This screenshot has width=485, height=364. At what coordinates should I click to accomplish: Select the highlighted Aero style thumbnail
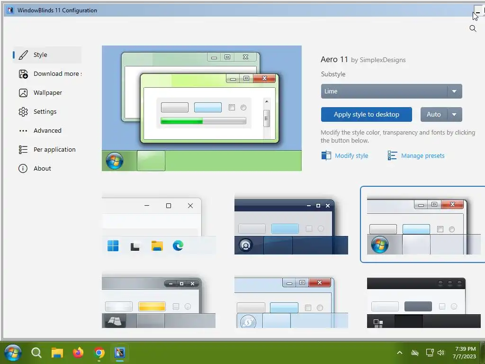[x=424, y=224]
